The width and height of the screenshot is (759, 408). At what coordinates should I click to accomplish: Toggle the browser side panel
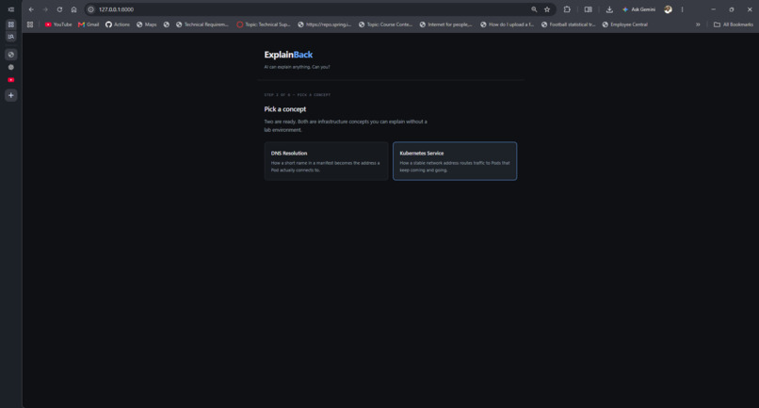click(589, 9)
